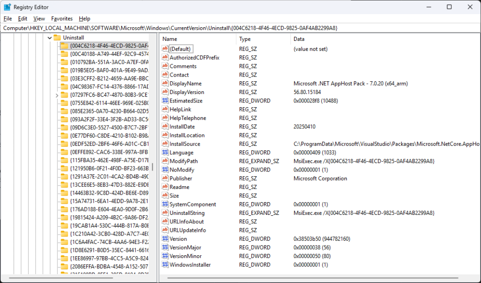The height and width of the screenshot is (283, 481).
Task: Expand the {07297FC6-BC47 key node
Action: coord(57,95)
